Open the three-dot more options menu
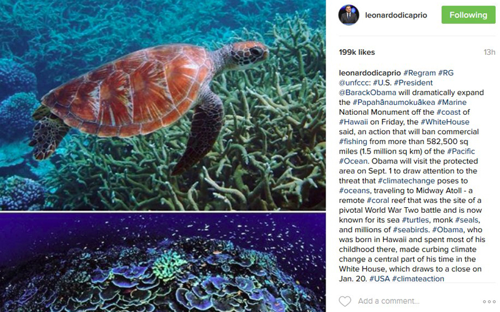The image size is (500, 312). pyautogui.click(x=489, y=301)
